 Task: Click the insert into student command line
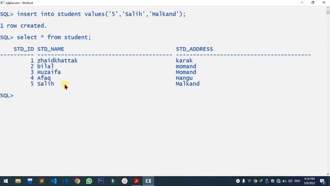click(93, 14)
